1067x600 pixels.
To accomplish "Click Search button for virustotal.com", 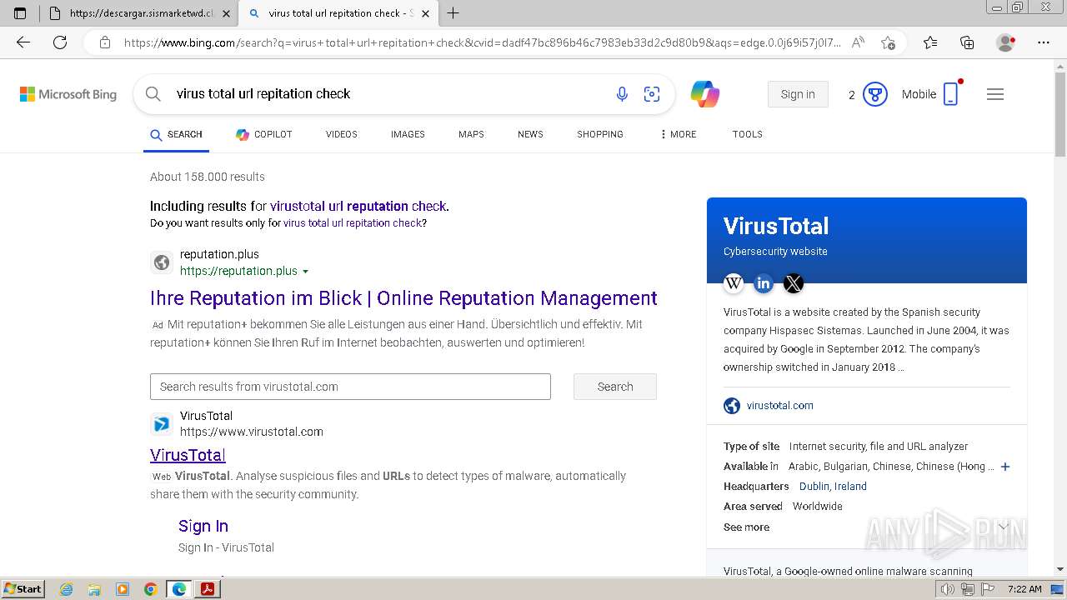I will pos(615,387).
